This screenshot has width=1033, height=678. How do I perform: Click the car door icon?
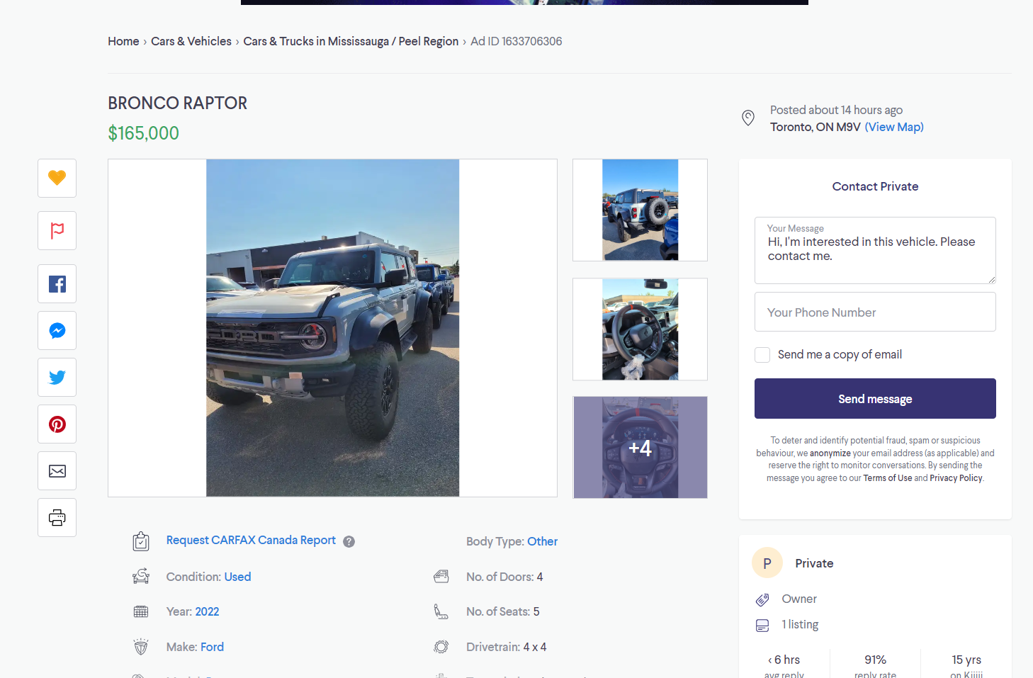(x=441, y=577)
